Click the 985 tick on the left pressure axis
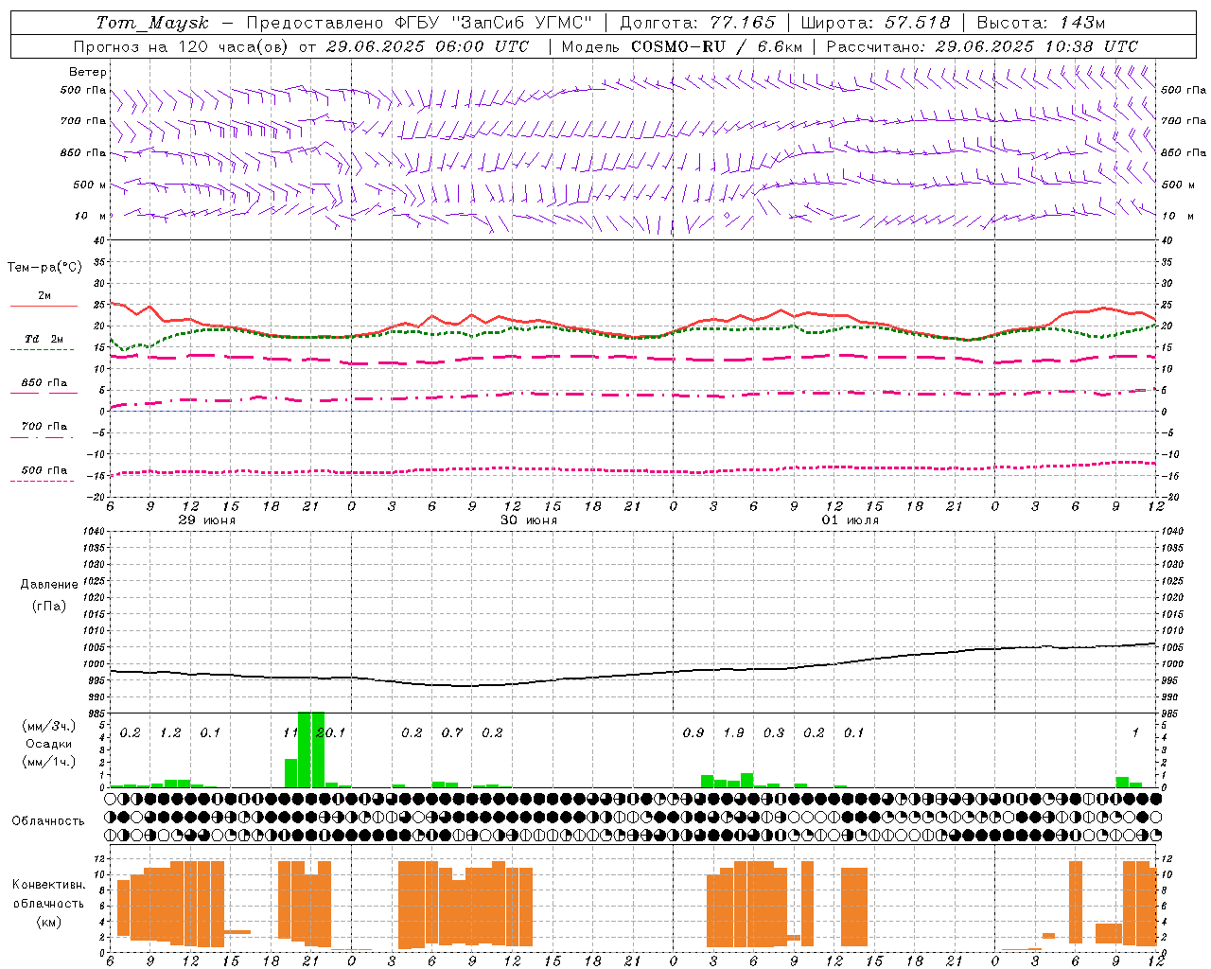The image size is (1211, 969). pos(97,714)
